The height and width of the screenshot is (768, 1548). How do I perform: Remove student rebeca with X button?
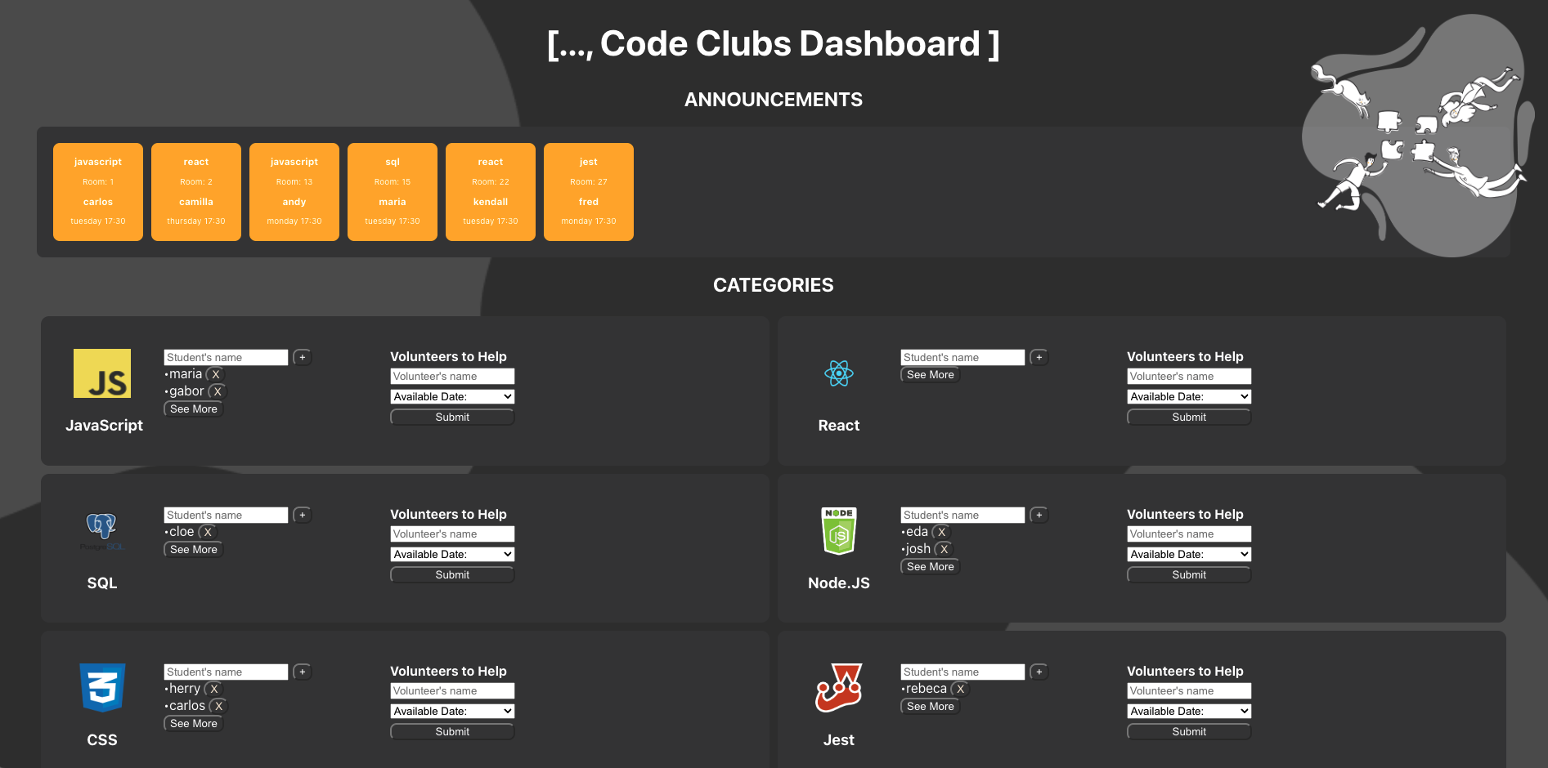point(961,689)
